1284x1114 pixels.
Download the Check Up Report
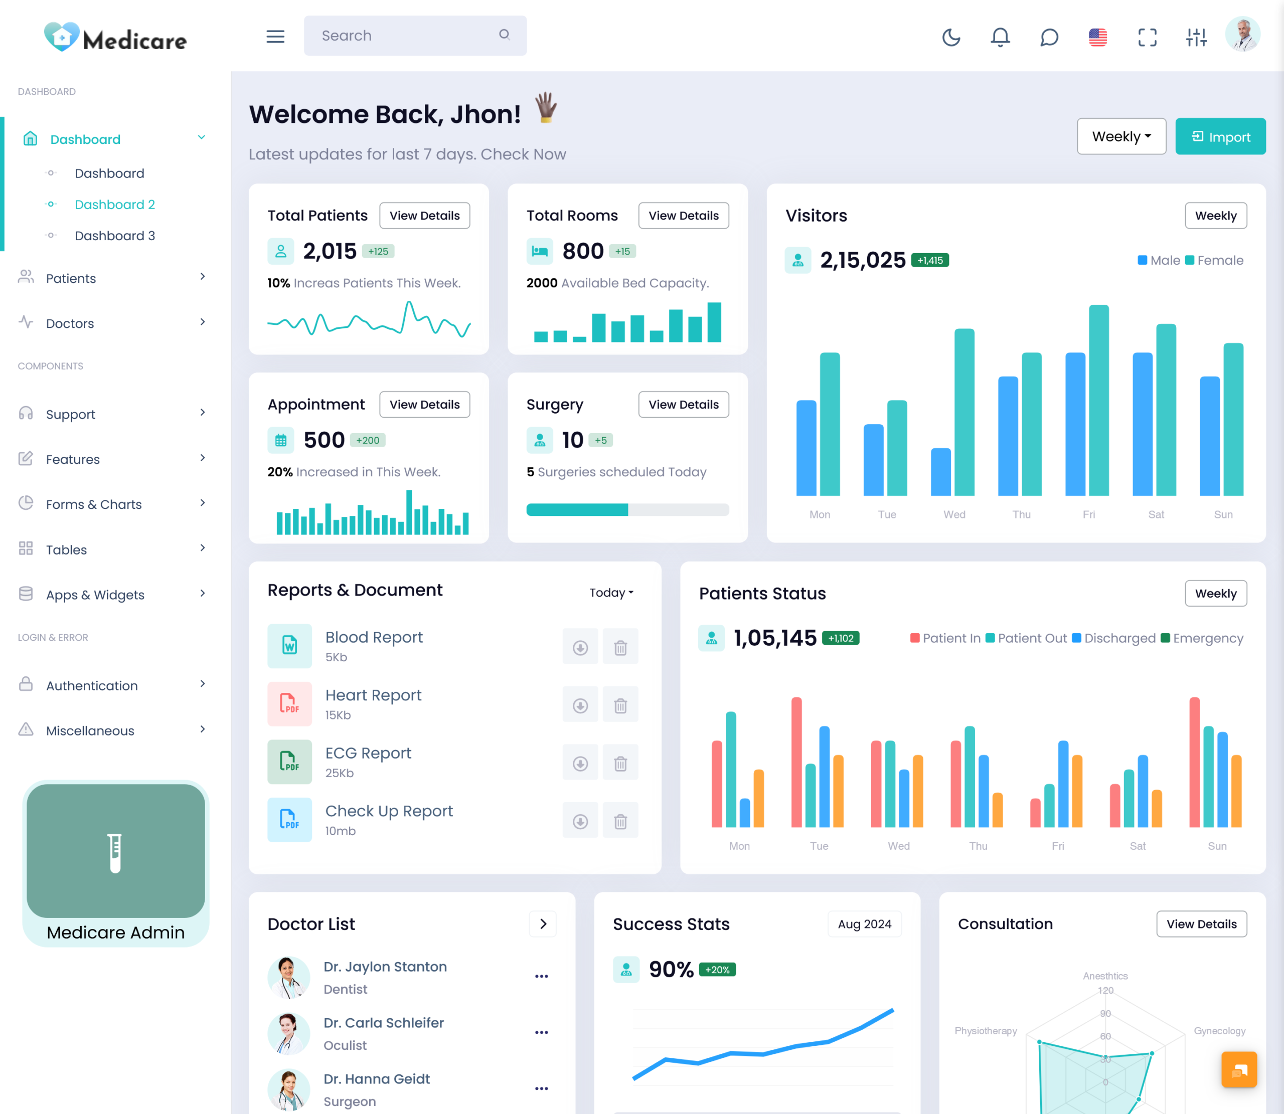pyautogui.click(x=580, y=820)
